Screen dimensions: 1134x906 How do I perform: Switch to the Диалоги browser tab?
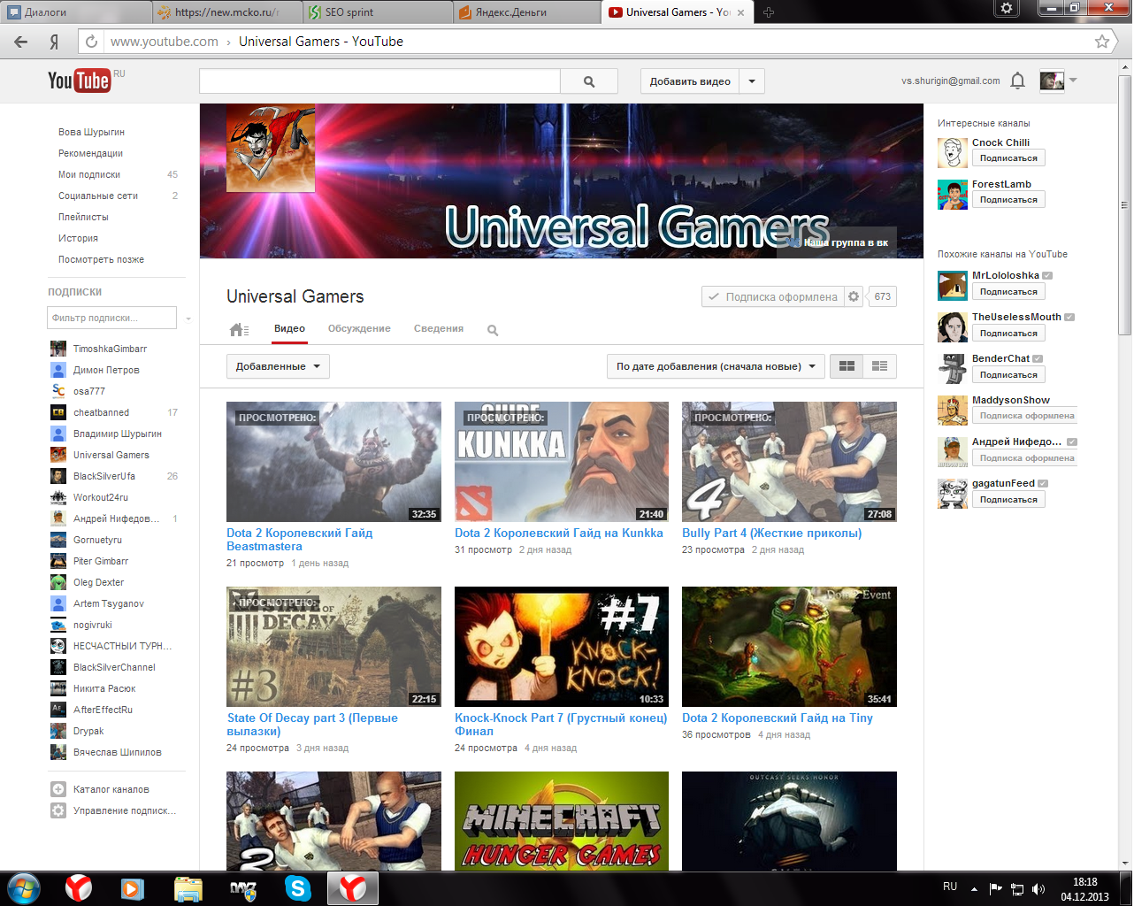75,12
